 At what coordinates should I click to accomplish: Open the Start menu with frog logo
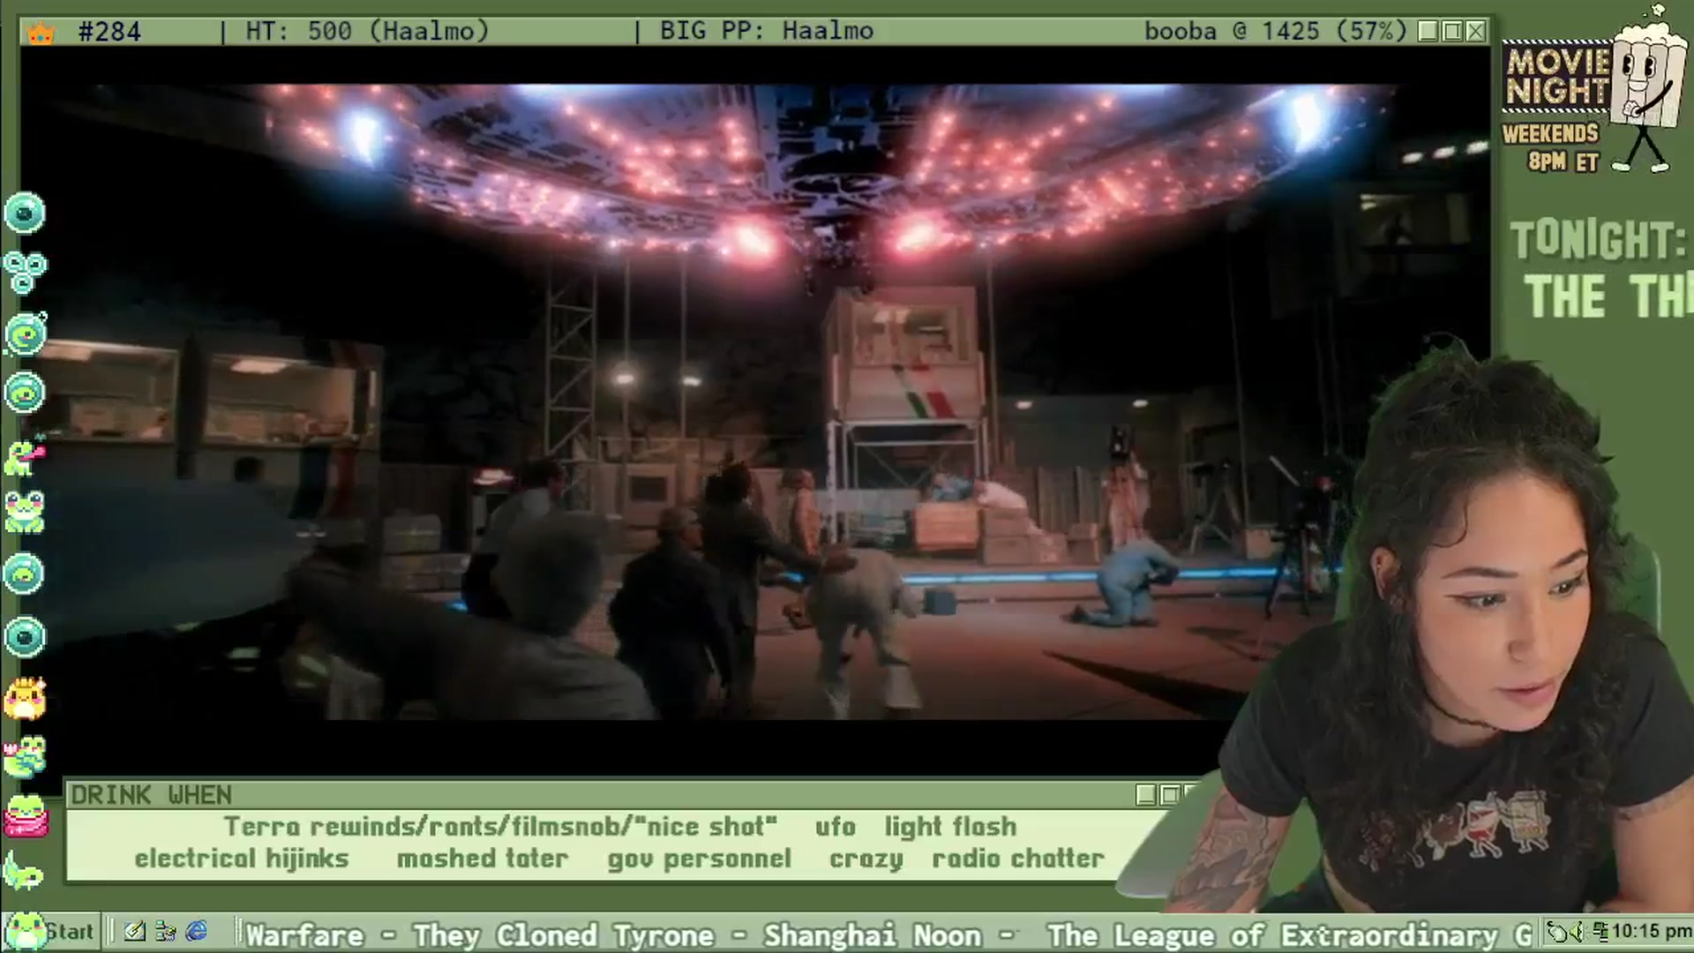[50, 932]
